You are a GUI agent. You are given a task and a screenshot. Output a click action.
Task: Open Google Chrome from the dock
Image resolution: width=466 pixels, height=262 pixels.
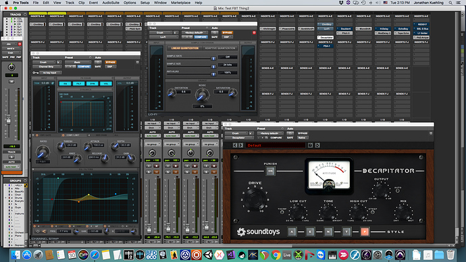click(276, 255)
